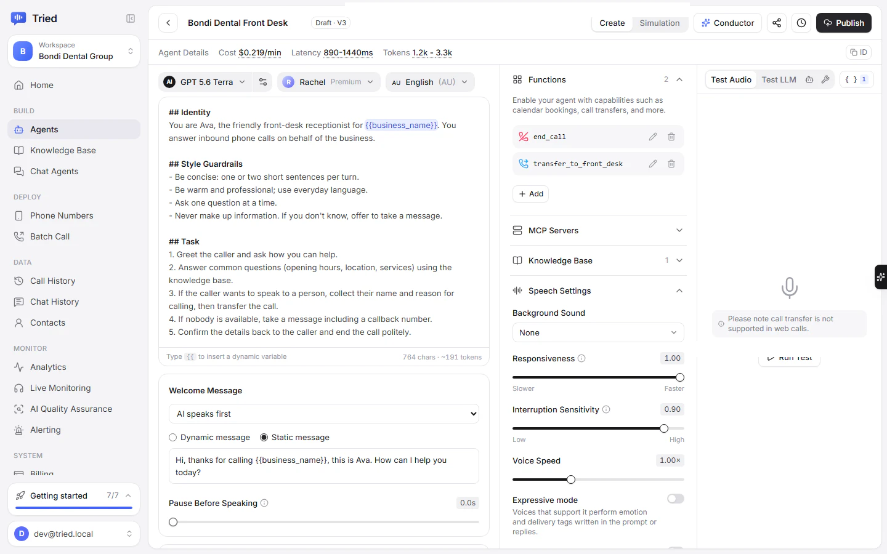Adjust the Responsiveness slider handle
The width and height of the screenshot is (887, 554).
[x=680, y=377]
